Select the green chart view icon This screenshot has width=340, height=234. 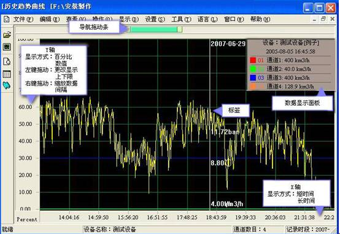7,47
